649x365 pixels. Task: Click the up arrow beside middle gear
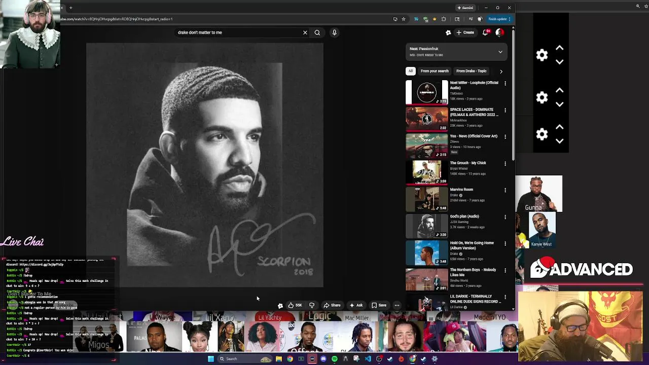(559, 90)
